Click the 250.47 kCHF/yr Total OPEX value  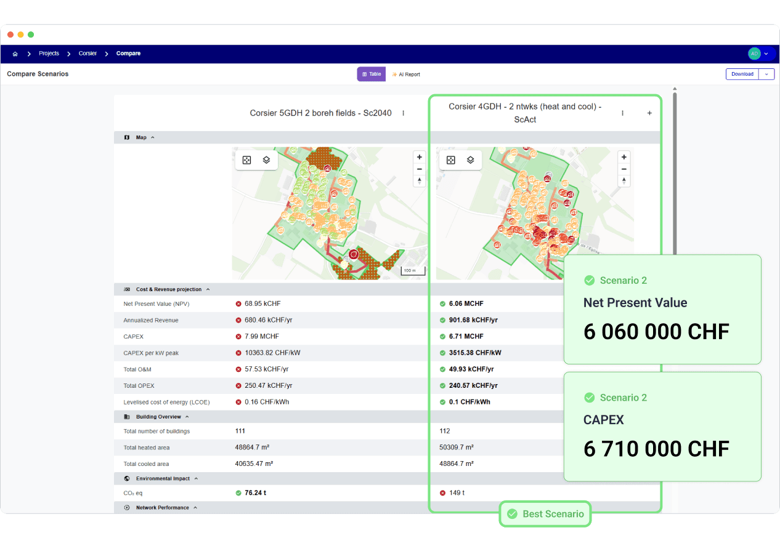pyautogui.click(x=269, y=385)
